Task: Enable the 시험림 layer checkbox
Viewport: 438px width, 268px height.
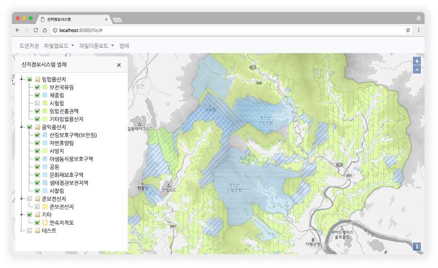Action: pos(37,103)
